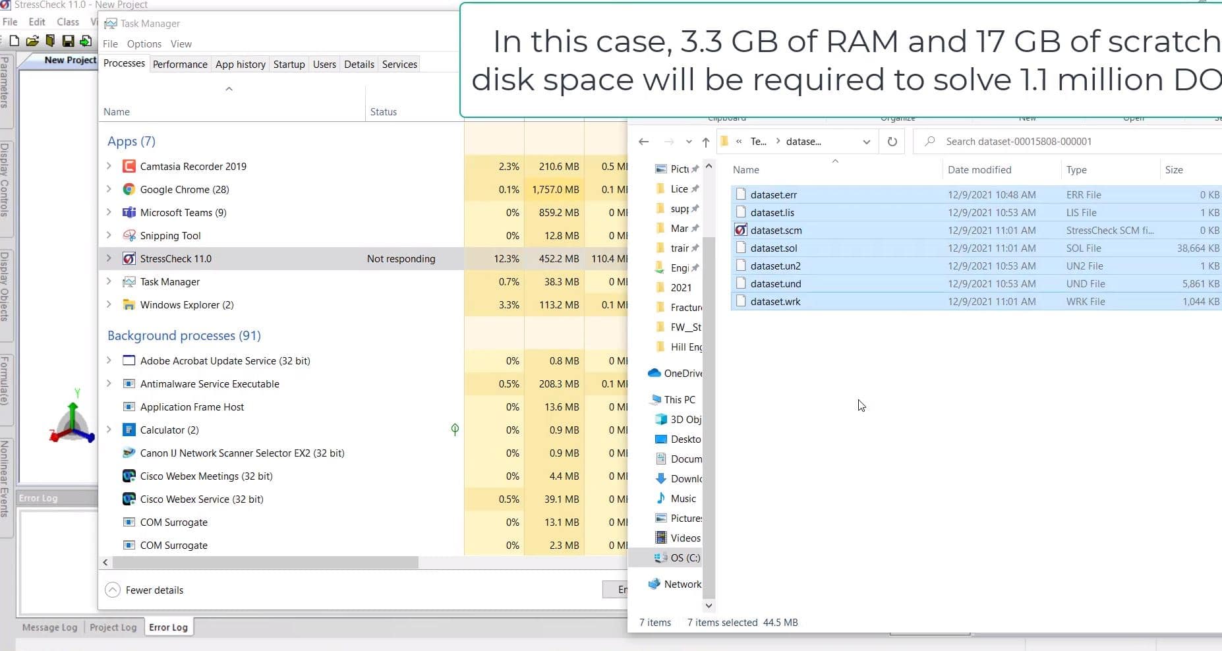Click the Google Chrome icon in process list
This screenshot has width=1222, height=651.
pyautogui.click(x=129, y=190)
